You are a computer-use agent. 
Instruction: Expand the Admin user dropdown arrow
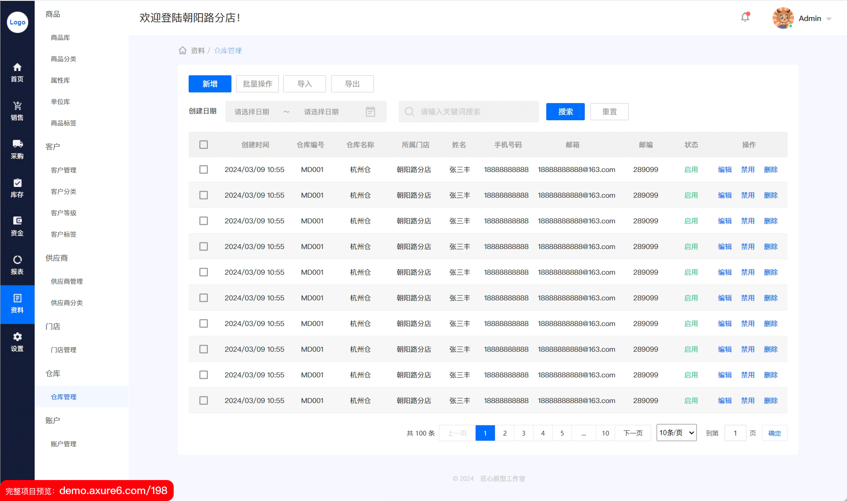829,19
